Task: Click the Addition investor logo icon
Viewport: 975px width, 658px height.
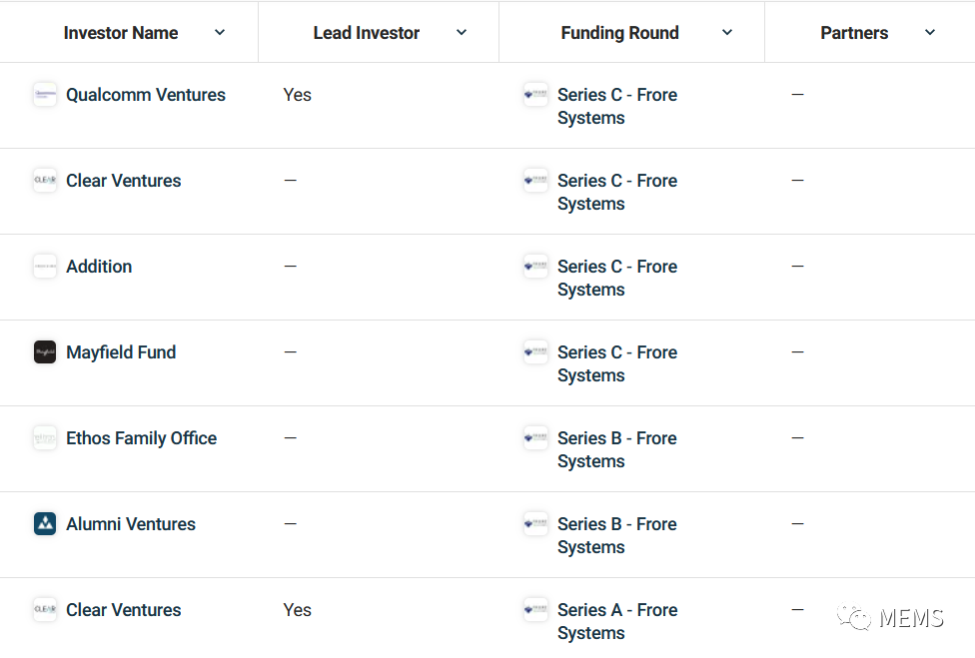Action: pyautogui.click(x=45, y=267)
